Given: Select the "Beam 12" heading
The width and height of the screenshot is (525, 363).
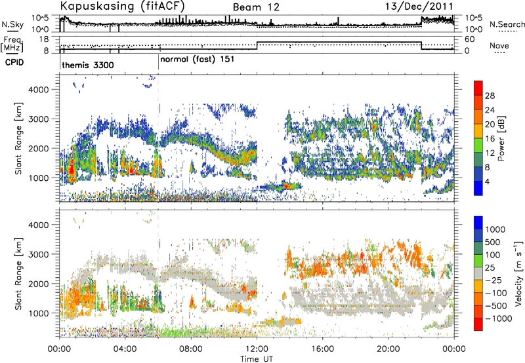Looking at the screenshot, I should [256, 7].
